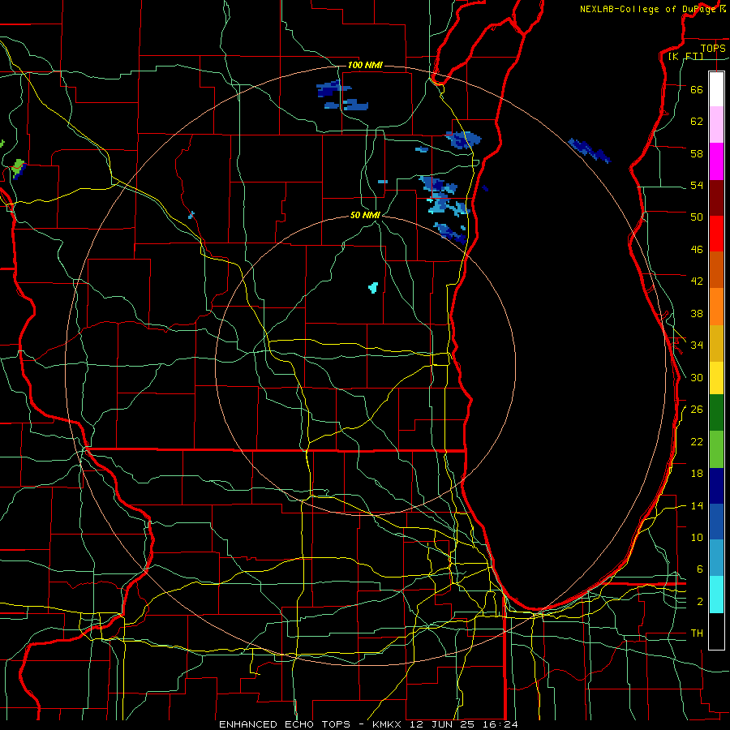Click the "46" legend value
The image size is (730, 730).
(697, 249)
